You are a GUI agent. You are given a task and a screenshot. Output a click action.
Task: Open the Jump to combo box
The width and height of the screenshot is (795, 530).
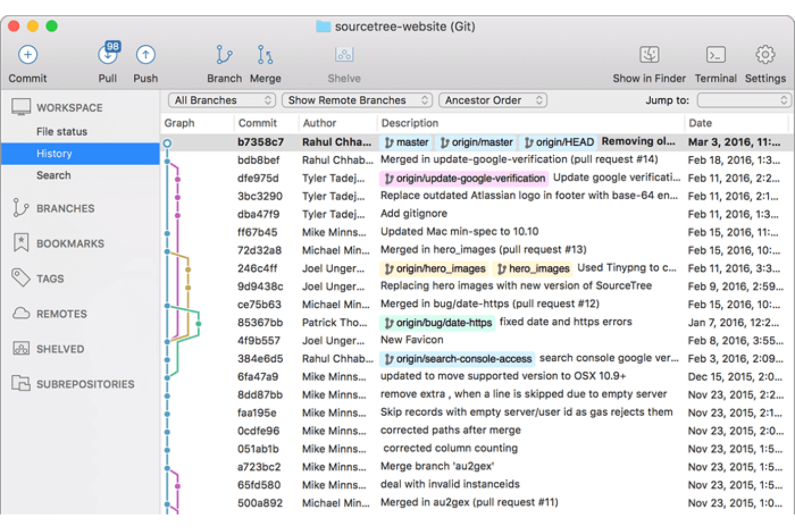tap(743, 100)
